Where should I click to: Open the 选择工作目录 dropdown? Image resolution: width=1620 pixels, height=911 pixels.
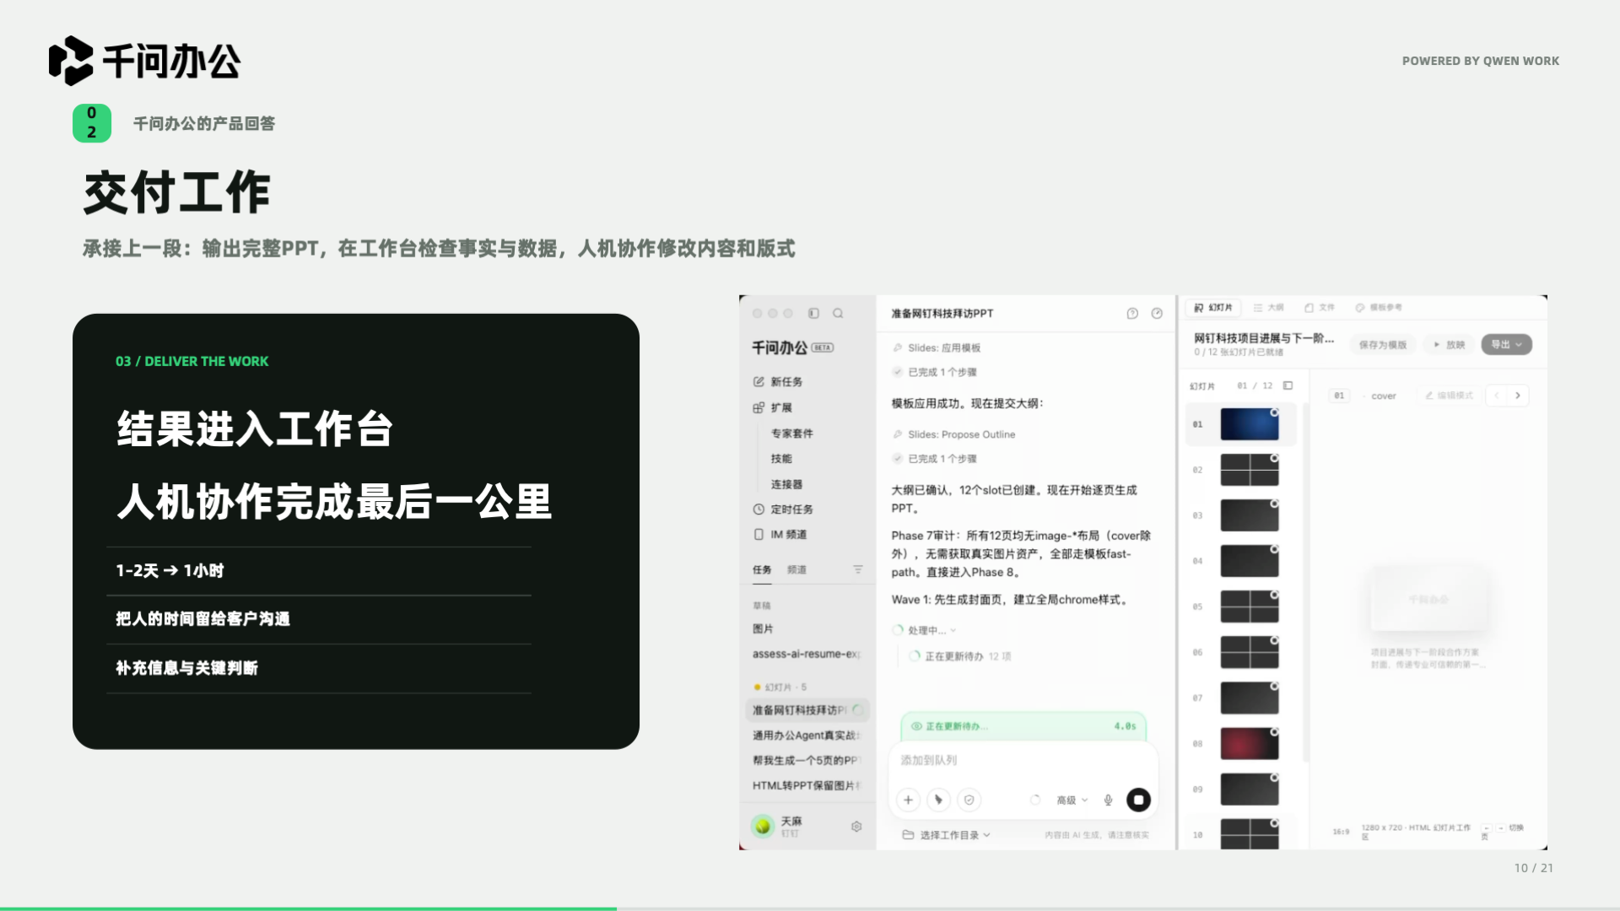[946, 835]
